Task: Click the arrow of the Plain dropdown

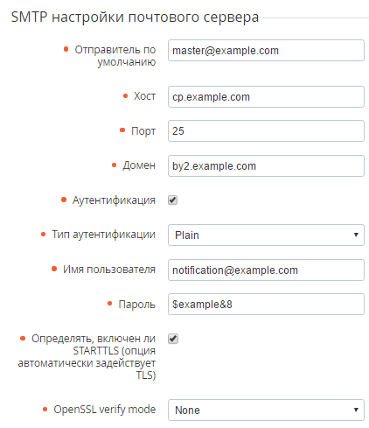Action: click(356, 235)
